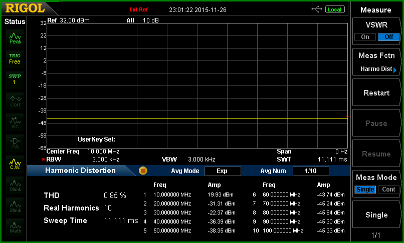Click the Ref 32.00 dBm readout
Image resolution: width=404 pixels, height=243 pixels.
pyautogui.click(x=69, y=20)
